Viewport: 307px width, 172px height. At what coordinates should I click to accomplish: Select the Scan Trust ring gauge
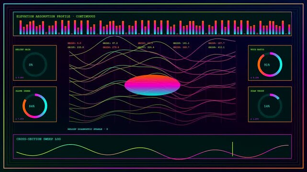click(x=270, y=106)
